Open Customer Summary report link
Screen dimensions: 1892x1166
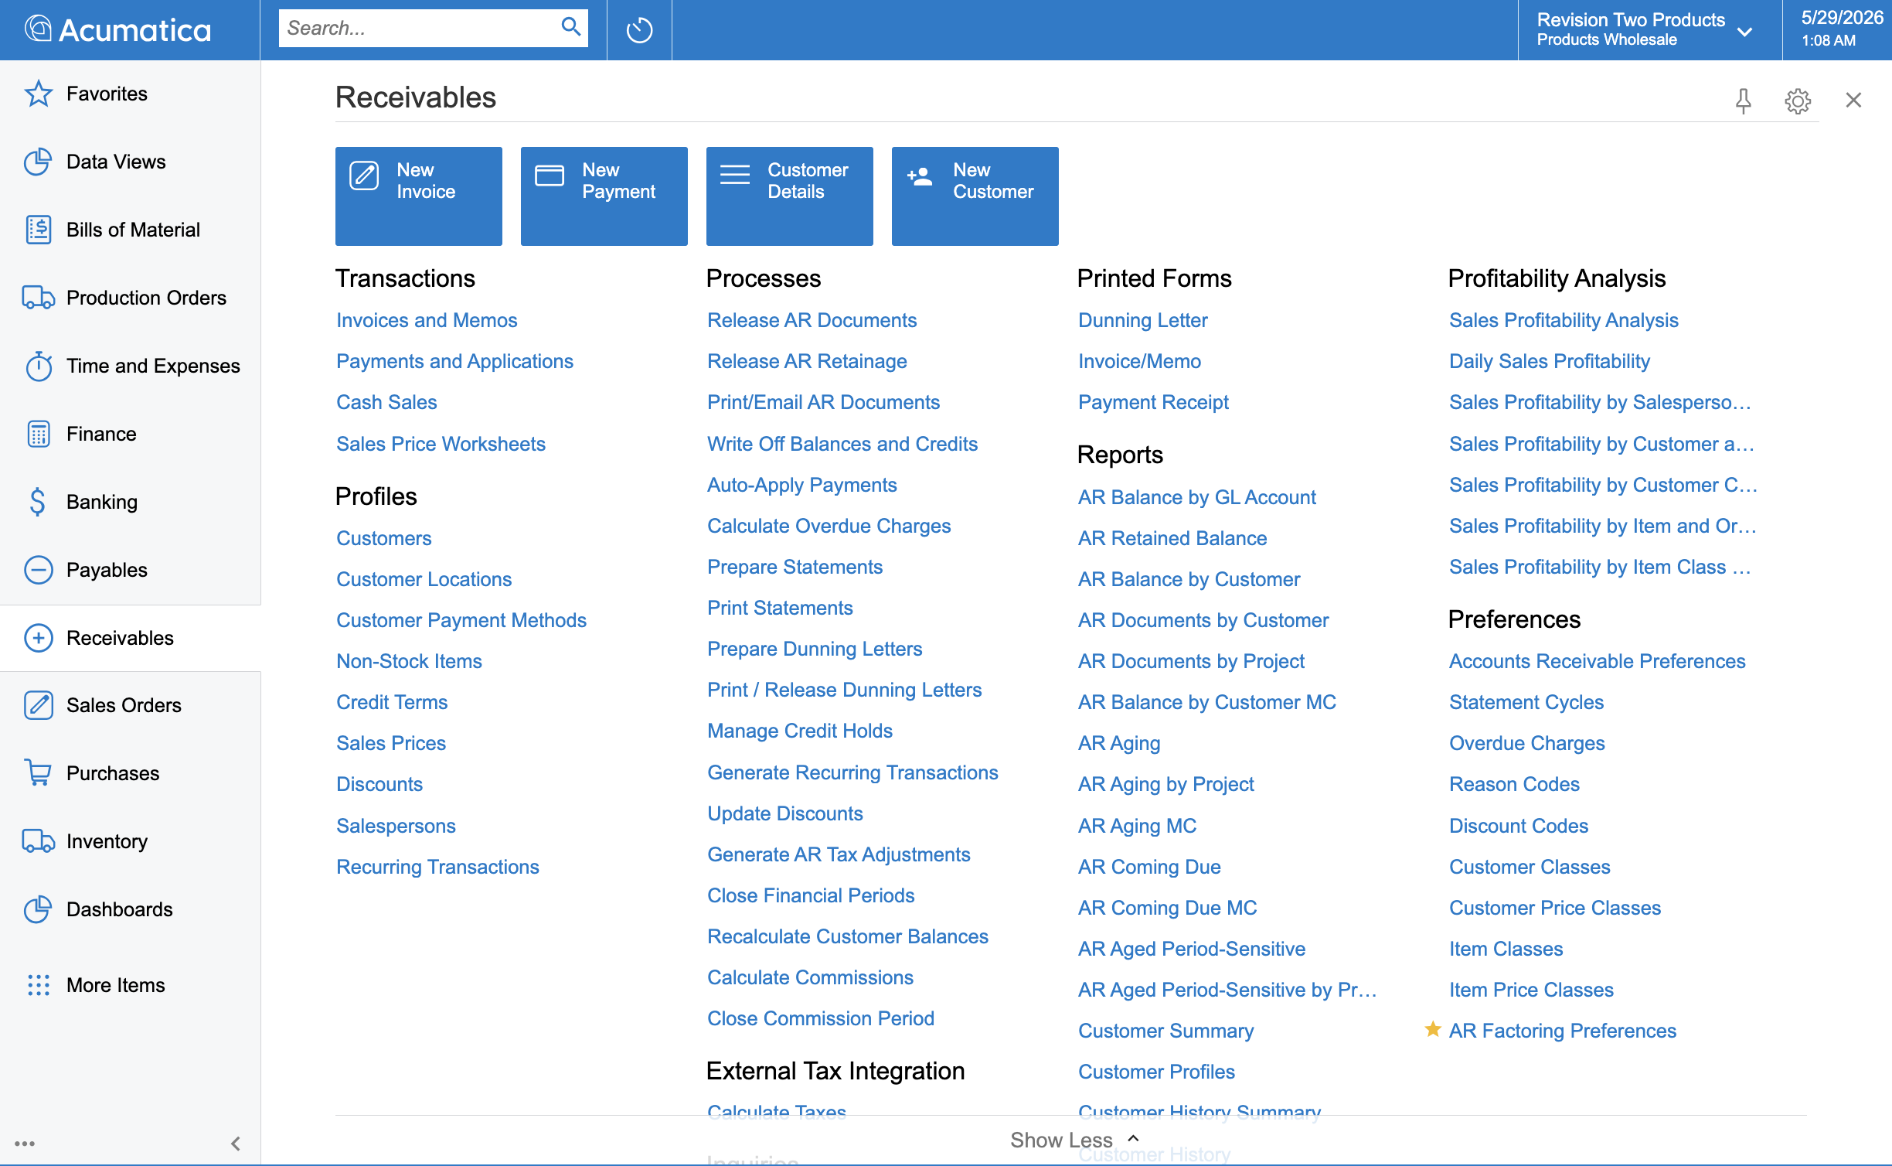1165,1031
